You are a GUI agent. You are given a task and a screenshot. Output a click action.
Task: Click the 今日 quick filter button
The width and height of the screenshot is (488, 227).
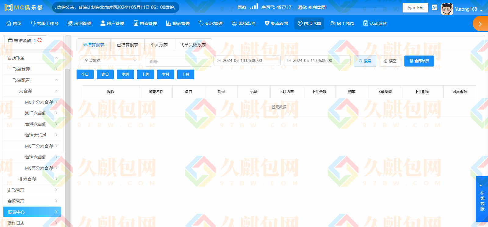[85, 74]
